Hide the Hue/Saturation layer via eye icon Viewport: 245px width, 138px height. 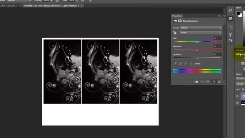(x=237, y=96)
